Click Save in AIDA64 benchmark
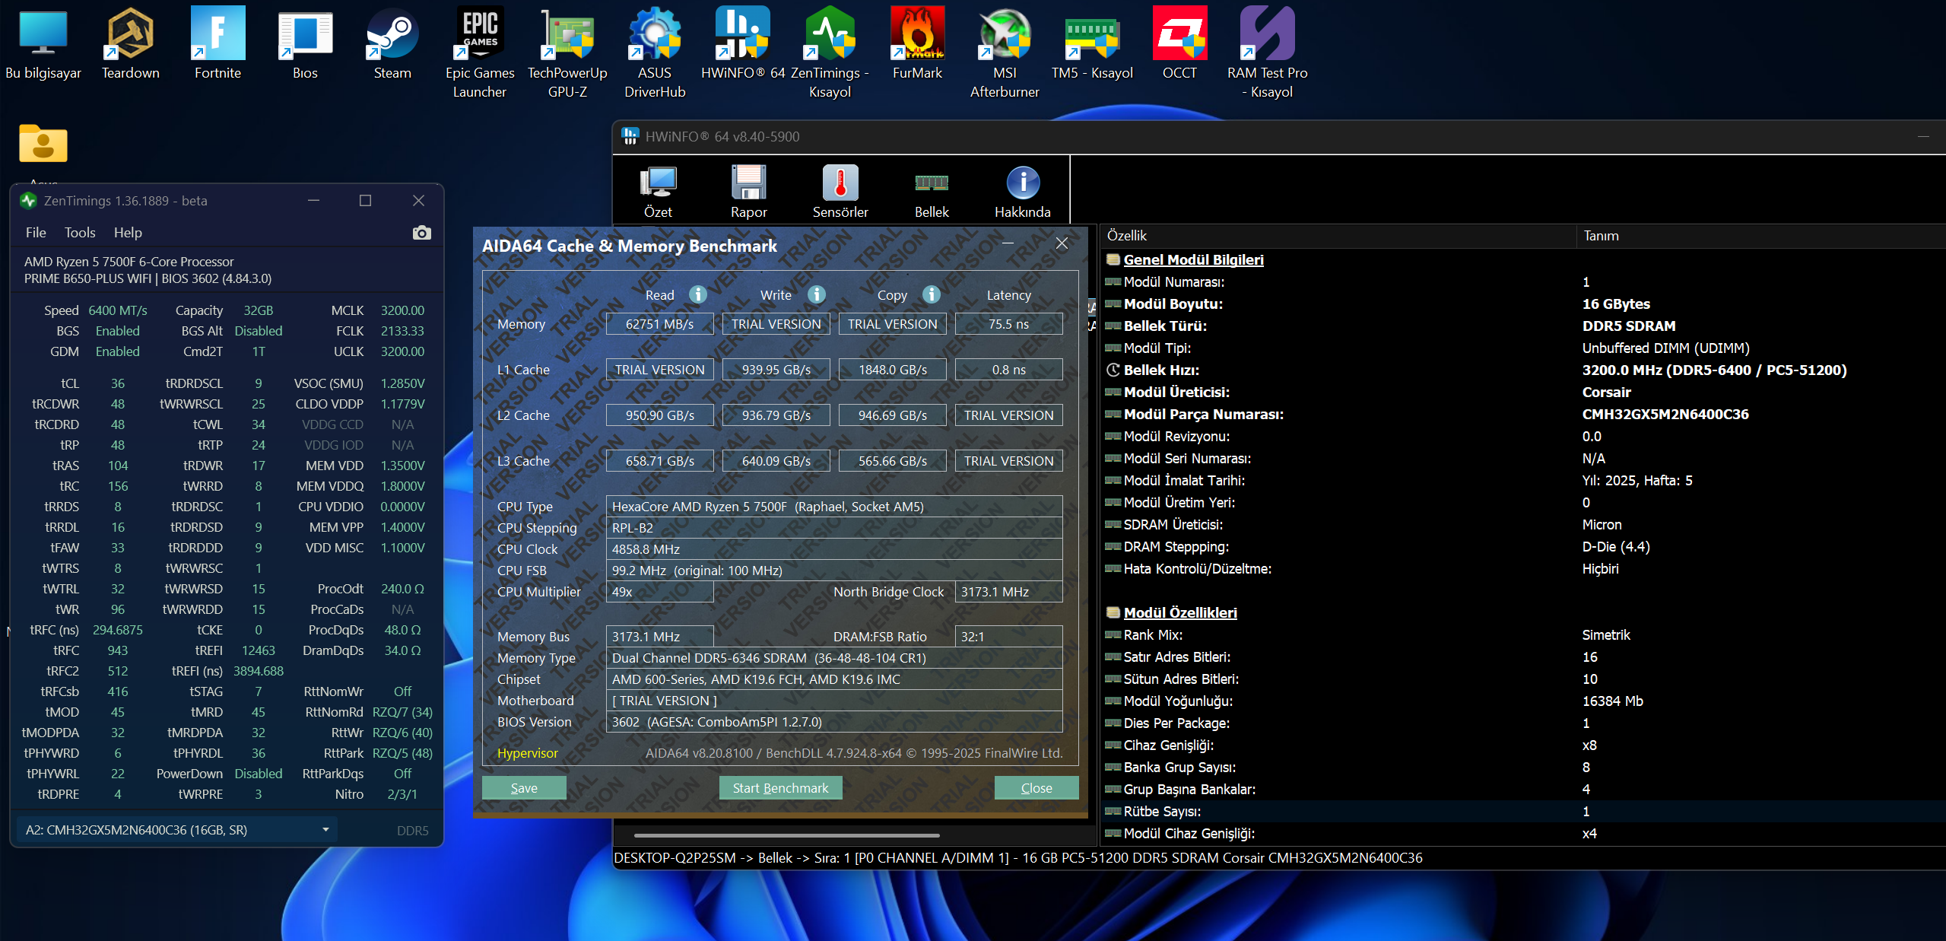Viewport: 1946px width, 941px height. 524,788
